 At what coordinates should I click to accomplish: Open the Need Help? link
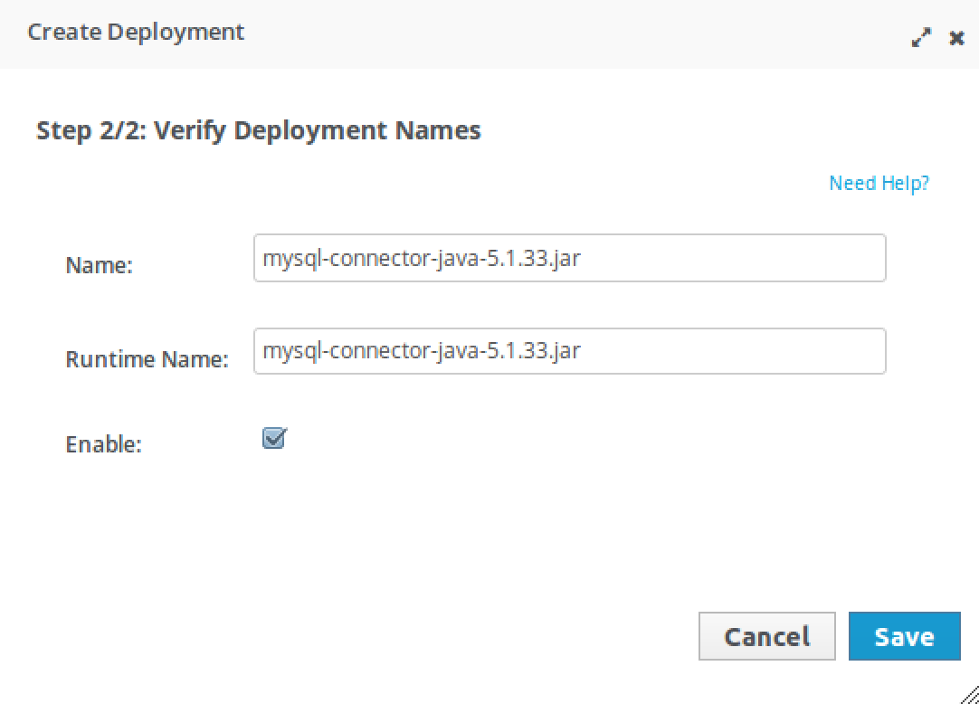pyautogui.click(x=879, y=183)
